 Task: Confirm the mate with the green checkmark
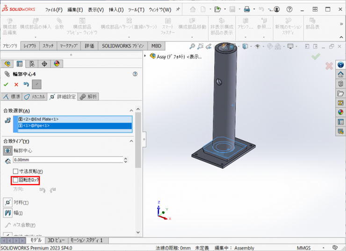click(x=6, y=84)
